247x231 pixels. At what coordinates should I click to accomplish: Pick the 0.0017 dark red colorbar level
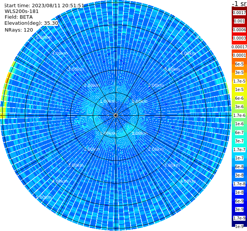pyautogui.click(x=239, y=13)
